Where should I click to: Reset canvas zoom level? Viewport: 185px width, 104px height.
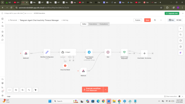[x=29, y=90]
